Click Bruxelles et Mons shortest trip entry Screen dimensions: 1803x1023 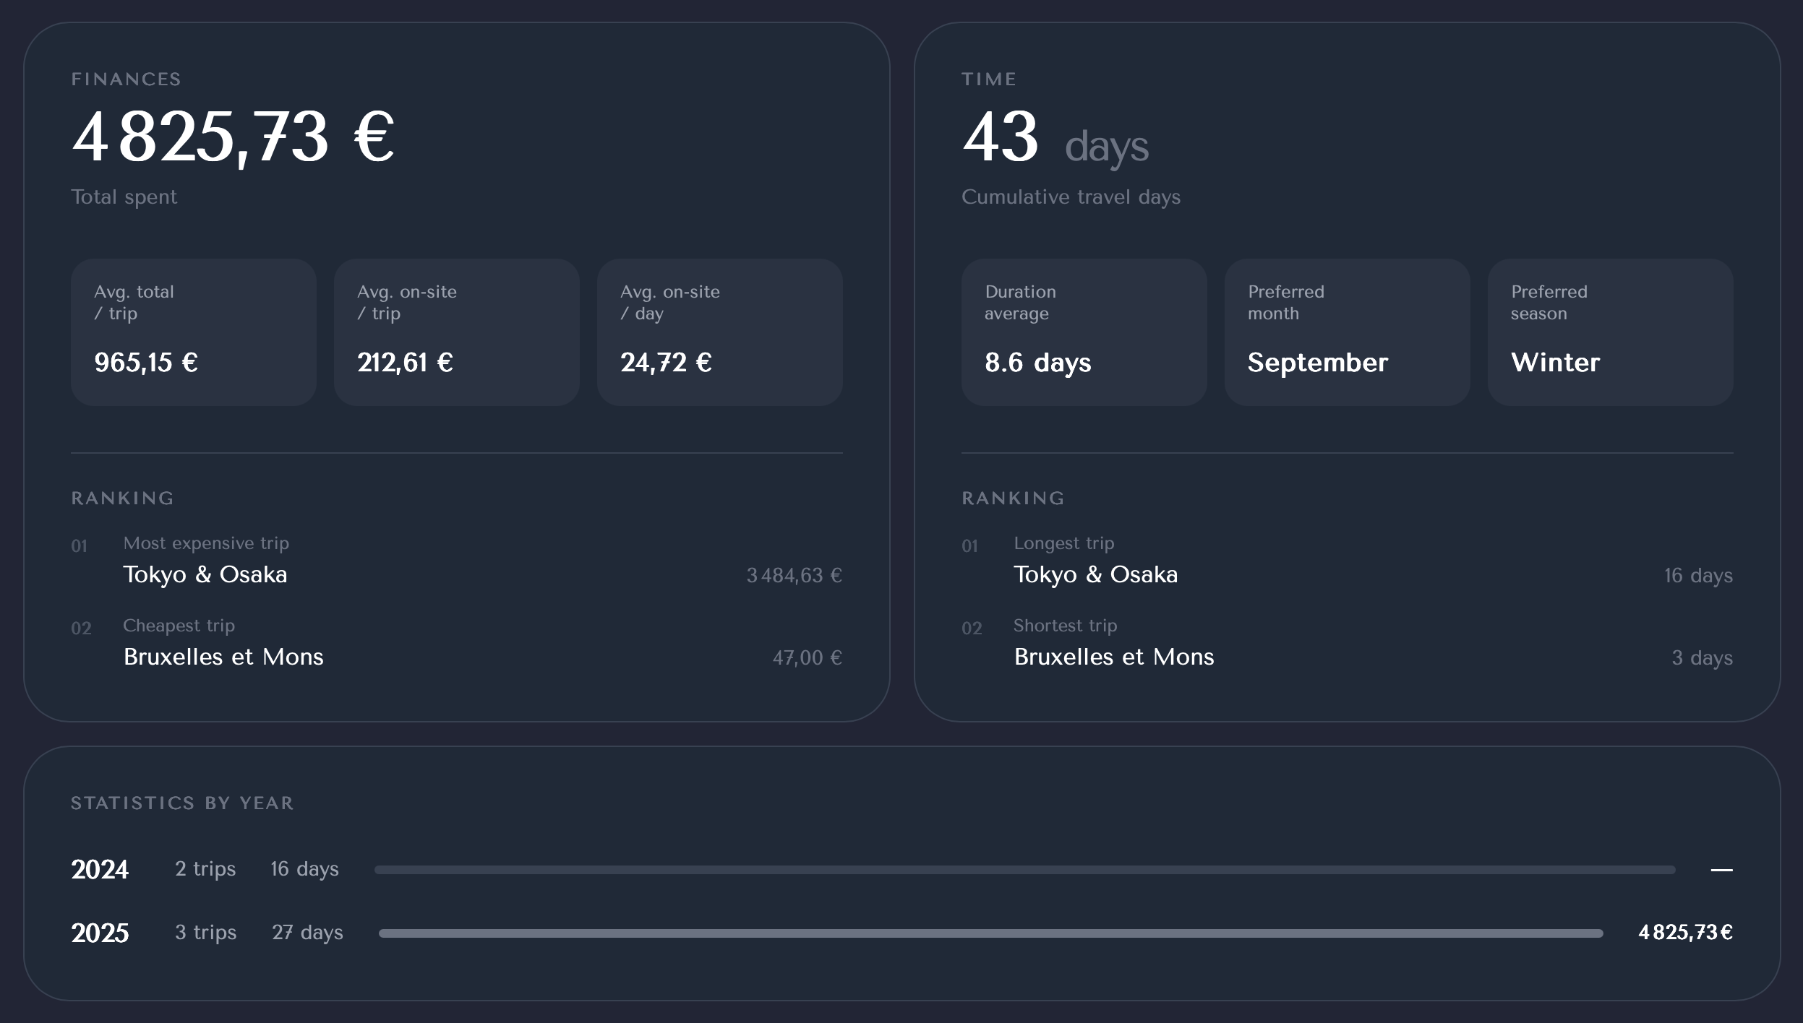(1113, 657)
